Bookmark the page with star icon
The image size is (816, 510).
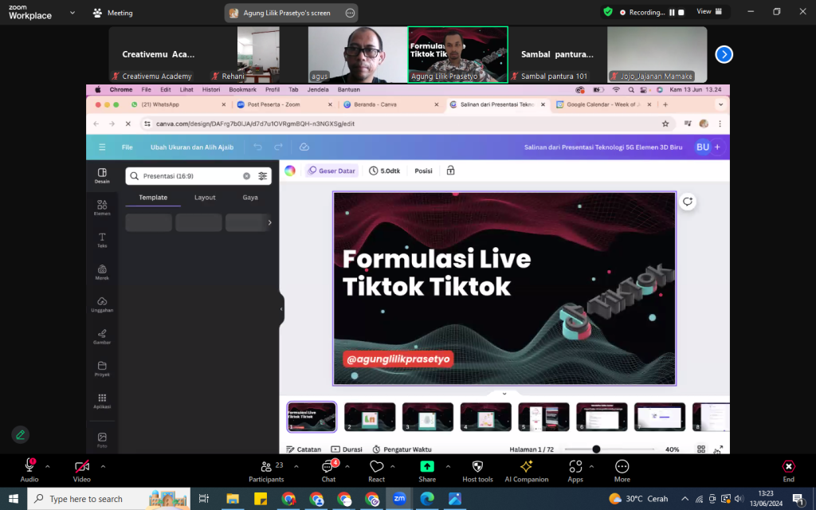tap(665, 124)
